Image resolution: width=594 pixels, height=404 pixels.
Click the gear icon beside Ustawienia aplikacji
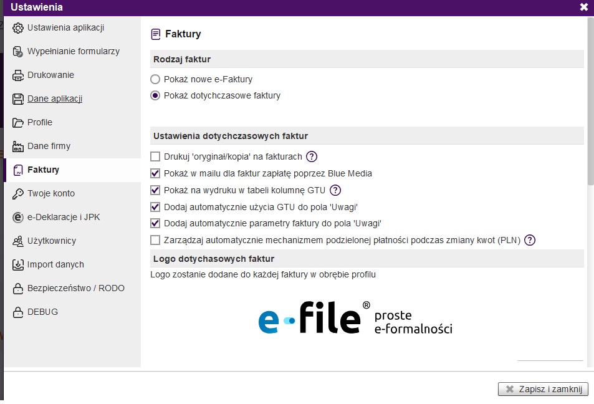coord(17,28)
